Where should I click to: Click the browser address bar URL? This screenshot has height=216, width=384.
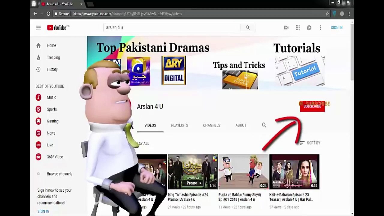[128, 14]
